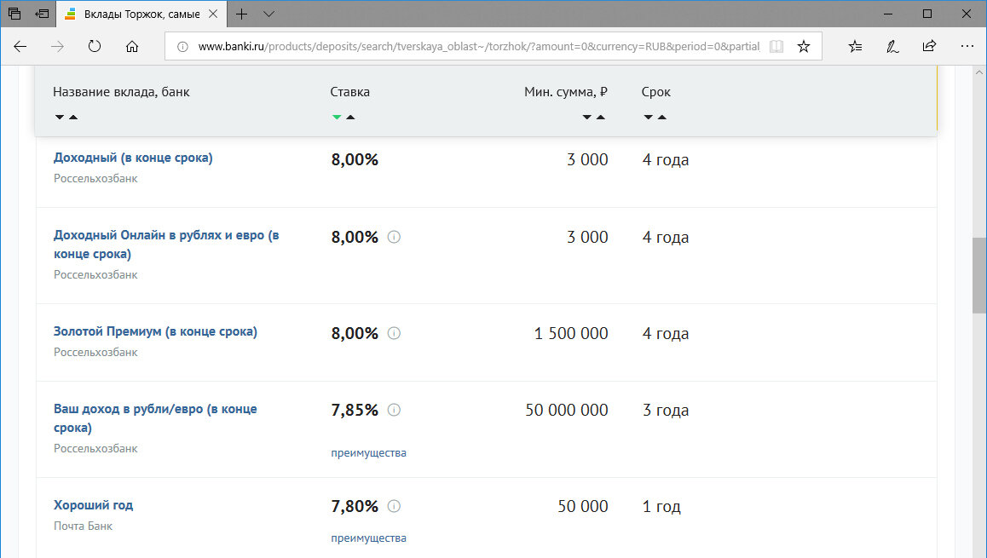Add page to favorites star
The image size is (987, 558).
[804, 47]
